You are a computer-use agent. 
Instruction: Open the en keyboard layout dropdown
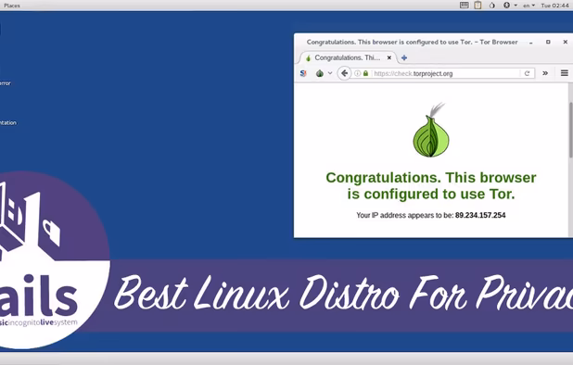pos(528,6)
